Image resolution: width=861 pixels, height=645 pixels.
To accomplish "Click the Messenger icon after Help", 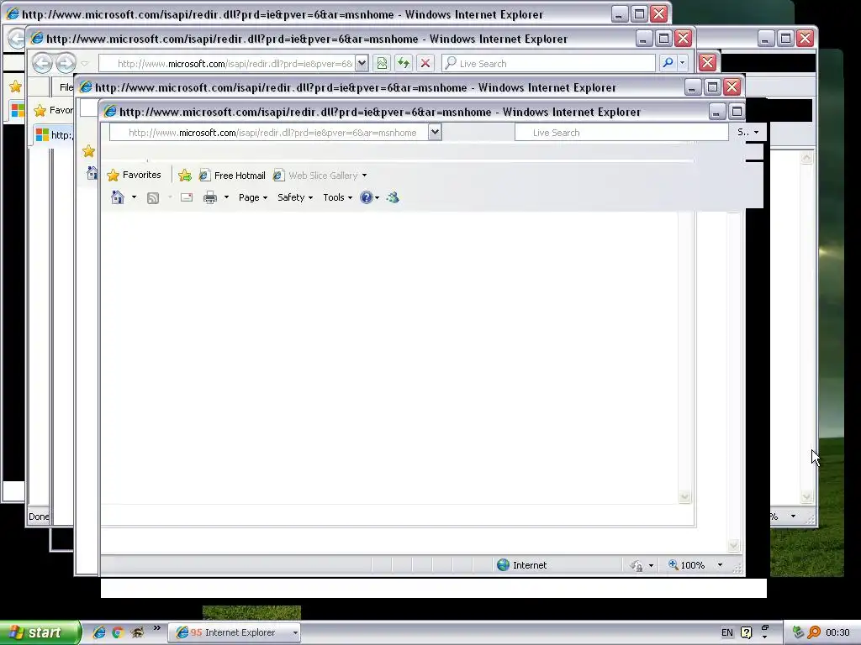I will 393,197.
